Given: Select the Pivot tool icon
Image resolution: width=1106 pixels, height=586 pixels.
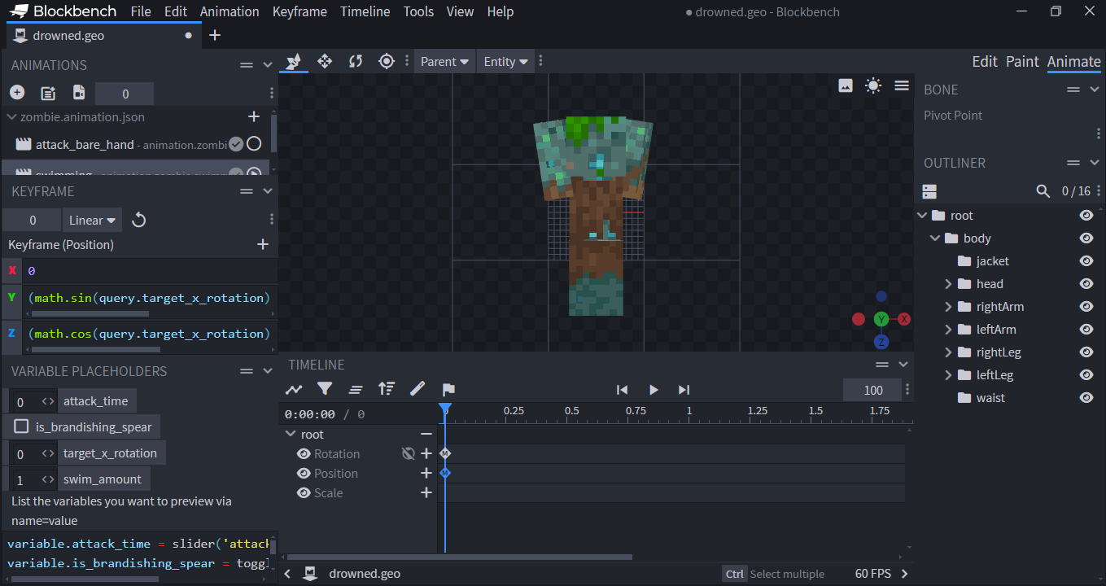Looking at the screenshot, I should (387, 61).
